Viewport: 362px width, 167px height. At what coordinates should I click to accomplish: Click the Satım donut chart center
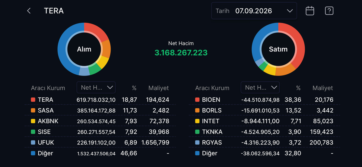click(x=278, y=49)
